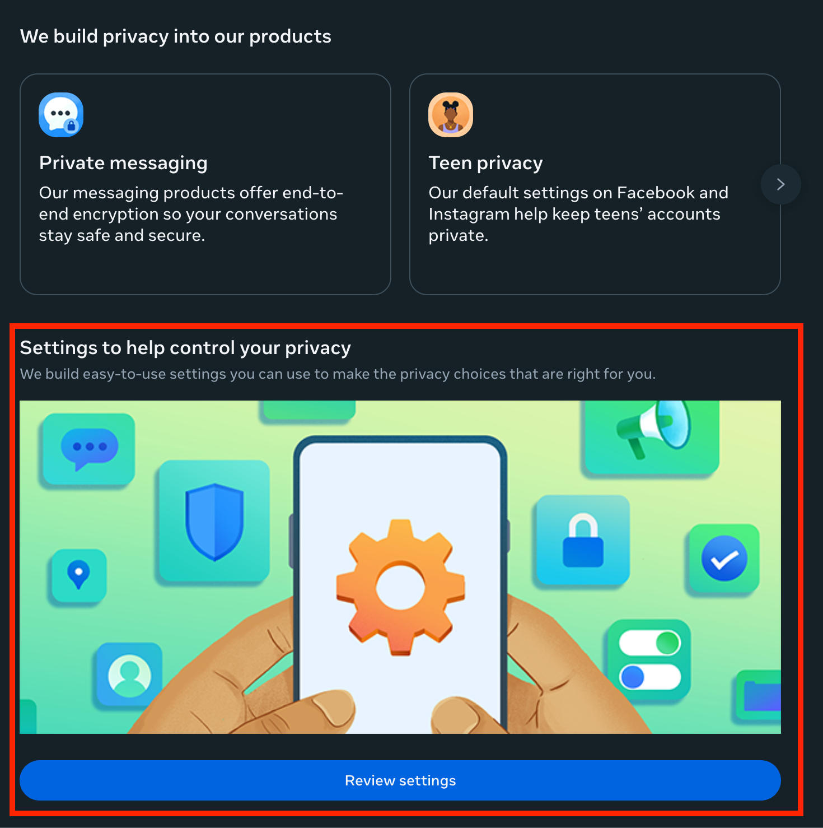Image resolution: width=823 pixels, height=828 pixels.
Task: Click the Settings to help control your privacy heading
Action: point(185,348)
